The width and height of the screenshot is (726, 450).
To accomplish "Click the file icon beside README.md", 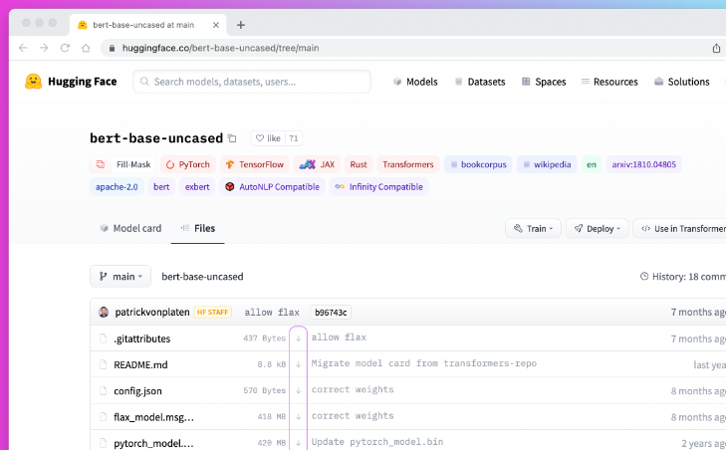I will (104, 364).
